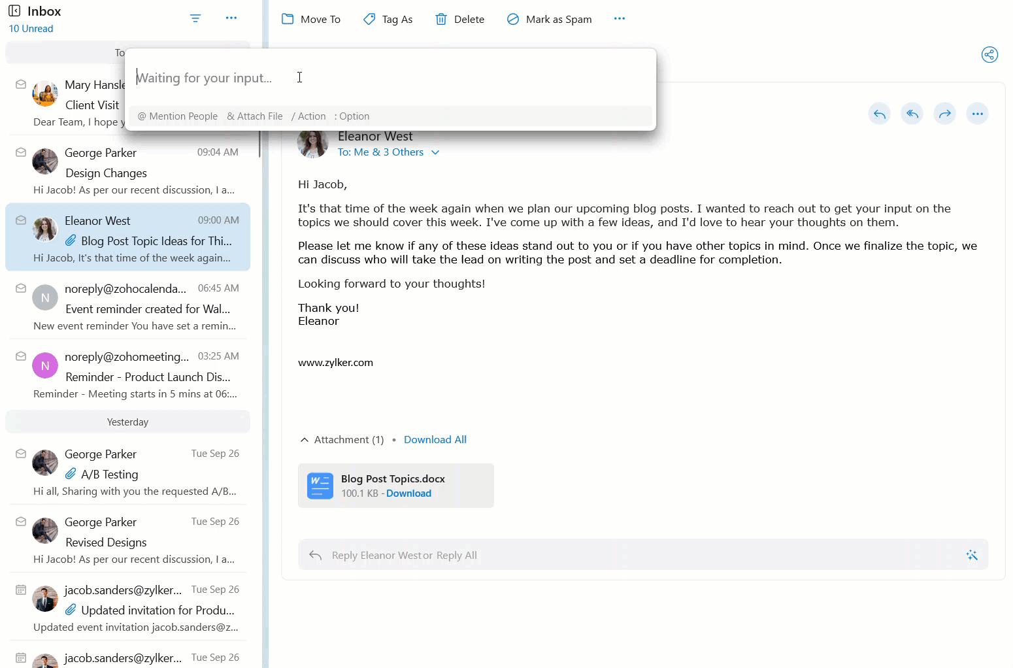Delete the open email
This screenshot has height=668, width=1013.
tap(460, 20)
